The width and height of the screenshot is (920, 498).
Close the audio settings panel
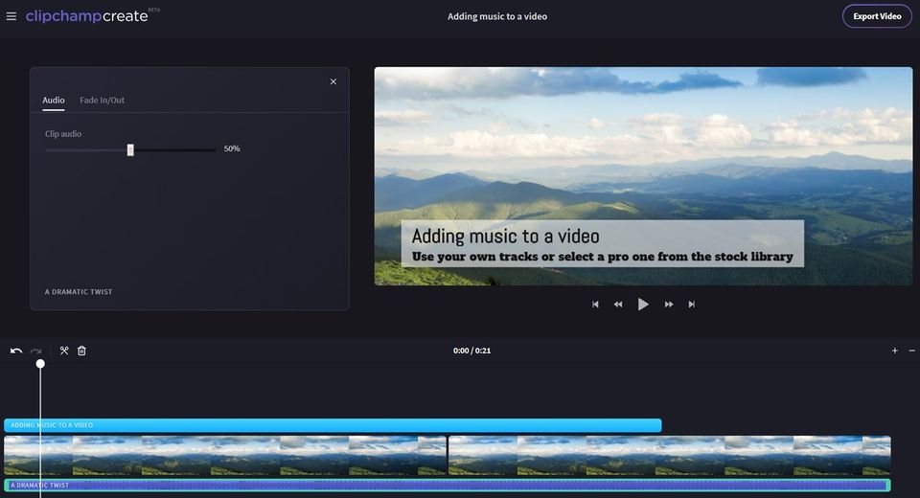click(333, 81)
